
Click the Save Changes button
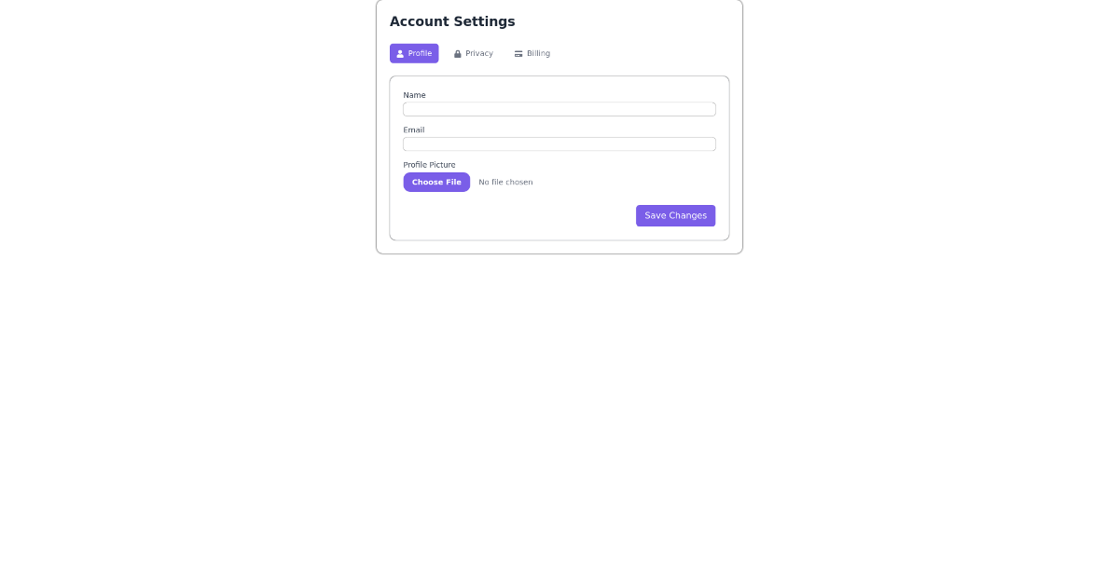click(x=675, y=215)
